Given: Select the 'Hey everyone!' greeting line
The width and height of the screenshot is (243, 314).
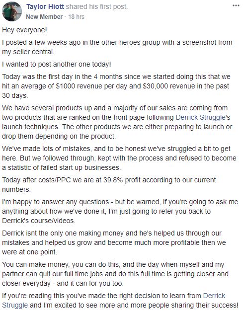Looking at the screenshot, I should pyautogui.click(x=24, y=30).
